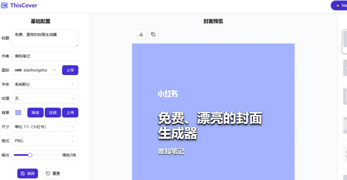Click the ThisCover brand name link
The width and height of the screenshot is (347, 180).
[24, 5]
